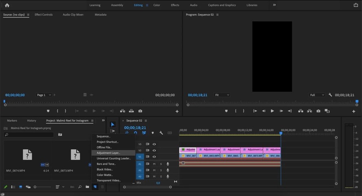
Task: Click the New Bin folder icon
Action: pyautogui.click(x=87, y=187)
